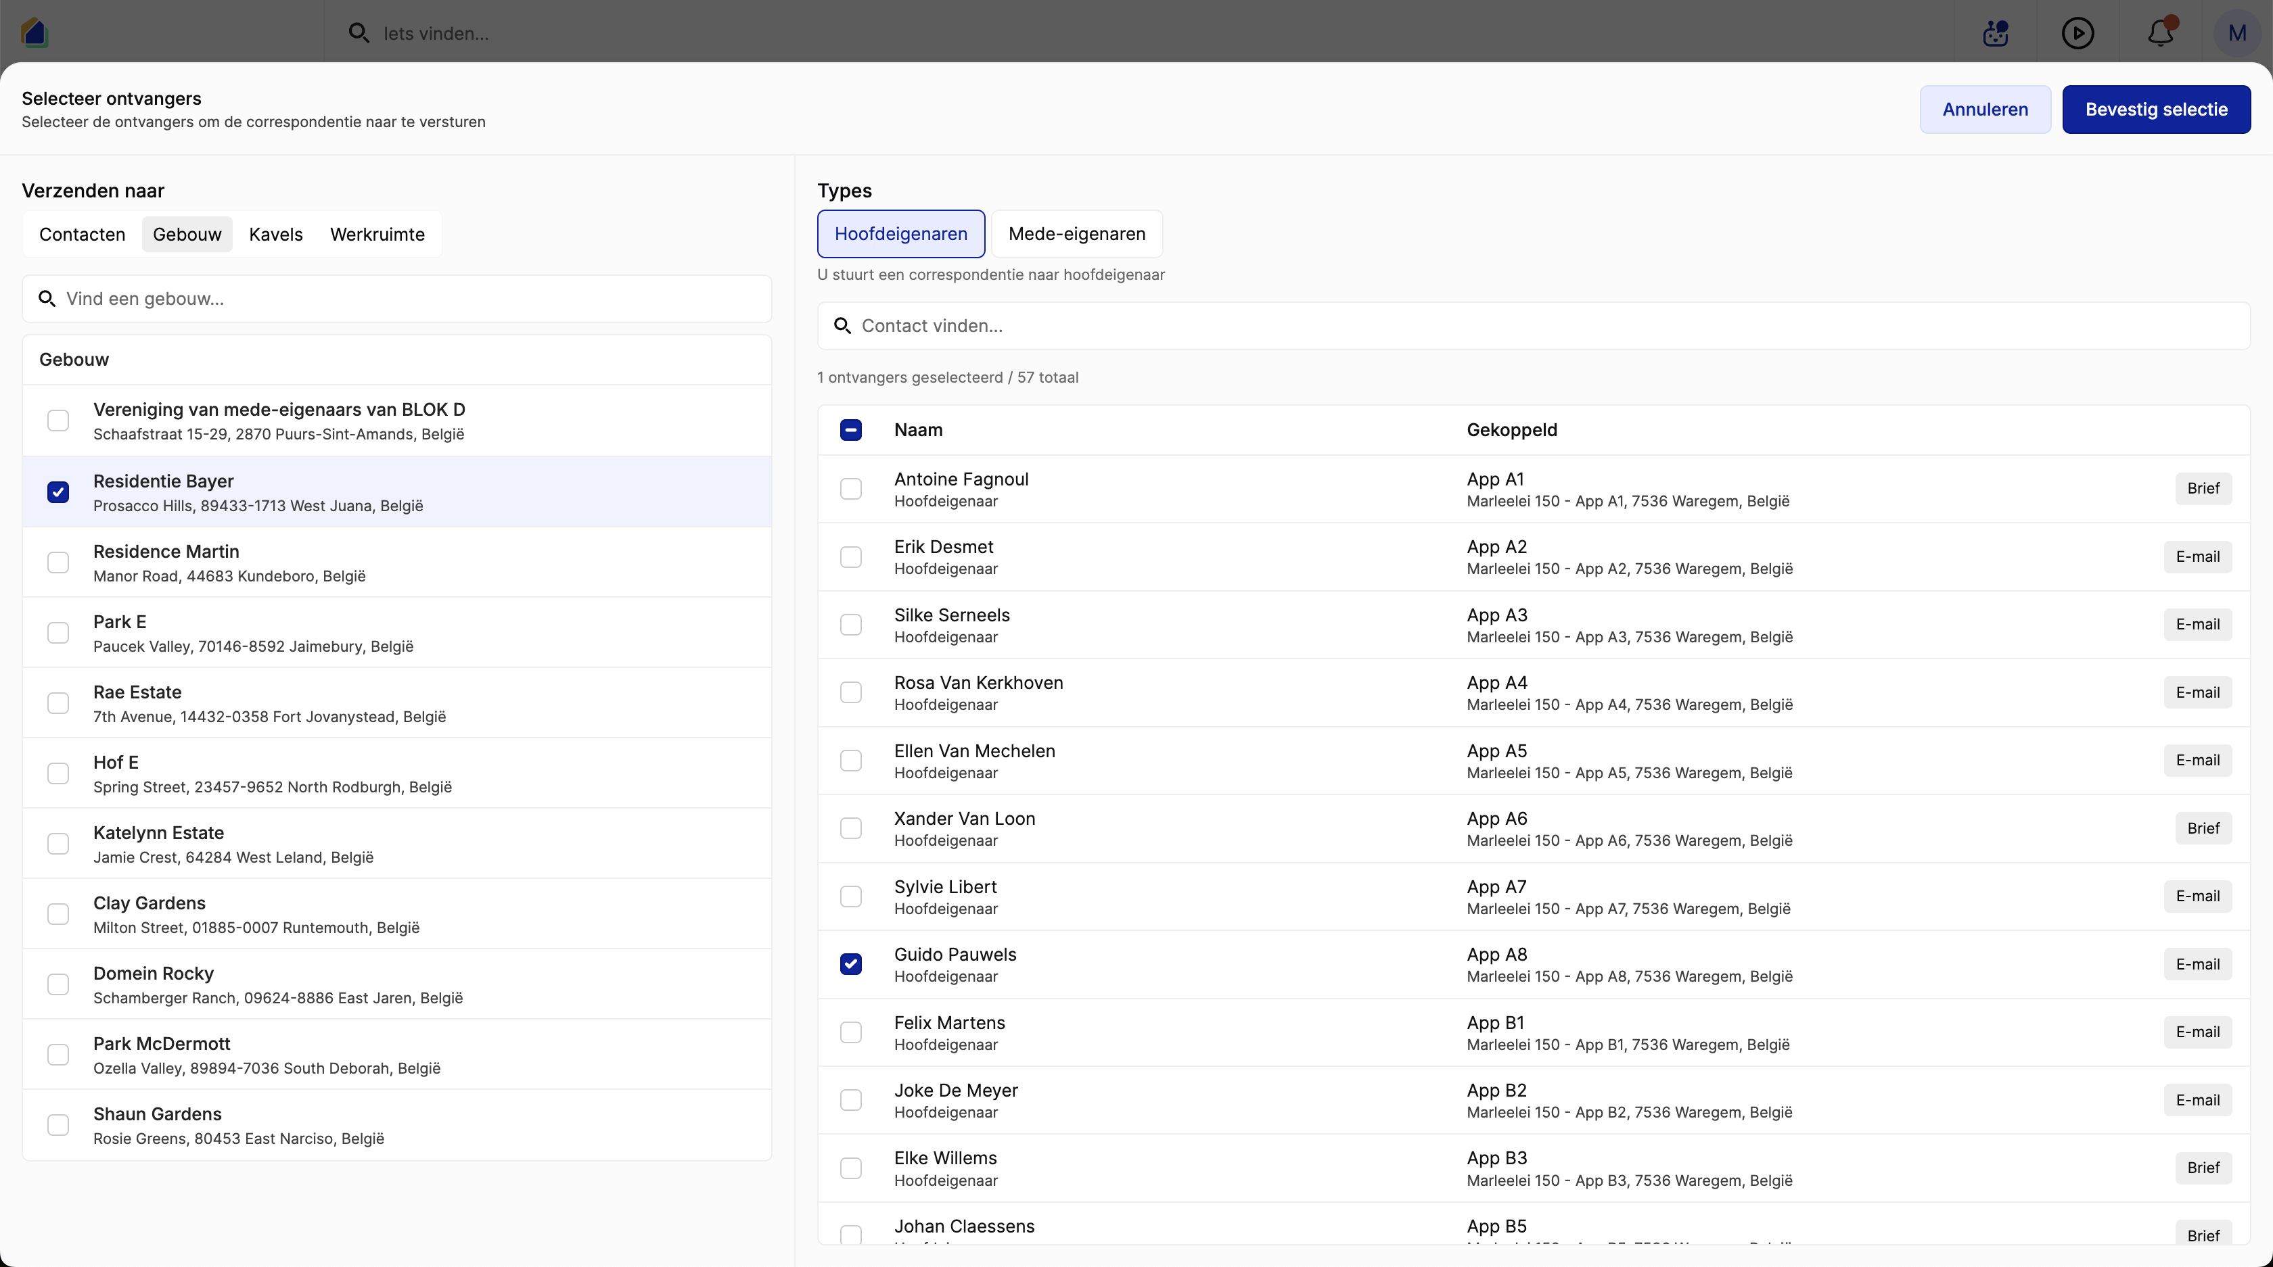
Task: Select Silke Serneels' checkbox
Action: click(850, 625)
